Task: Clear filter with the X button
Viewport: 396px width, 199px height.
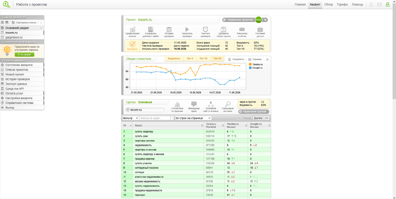Action: coord(172,118)
